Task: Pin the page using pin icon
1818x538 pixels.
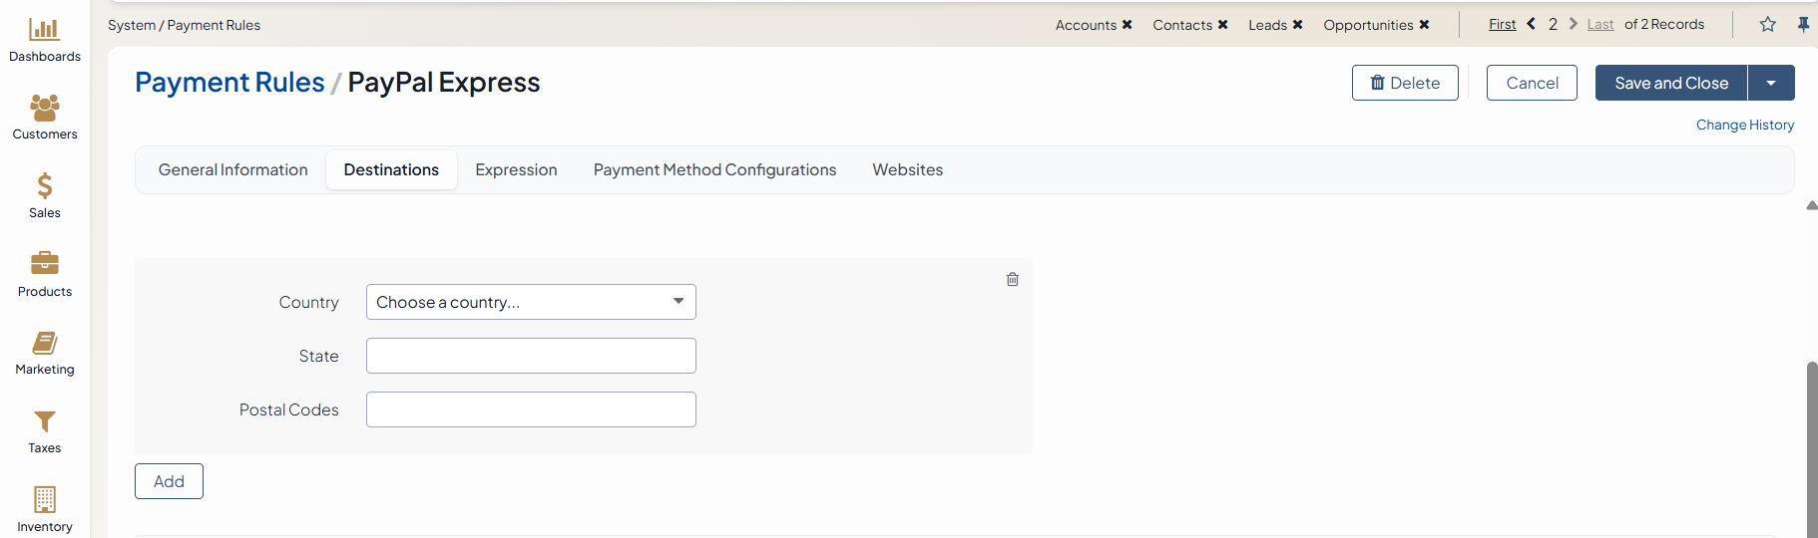Action: tap(1803, 25)
